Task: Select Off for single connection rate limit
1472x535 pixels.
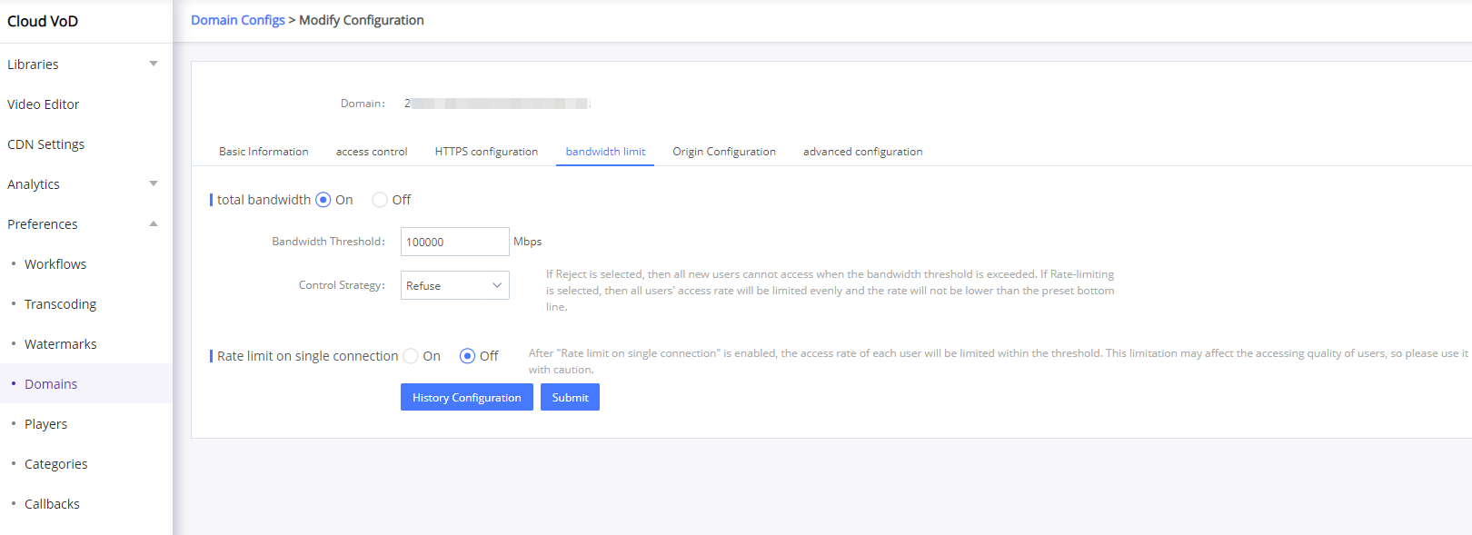Action: (x=467, y=356)
